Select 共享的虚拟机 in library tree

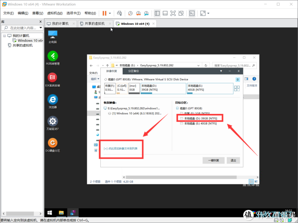(x=20, y=45)
